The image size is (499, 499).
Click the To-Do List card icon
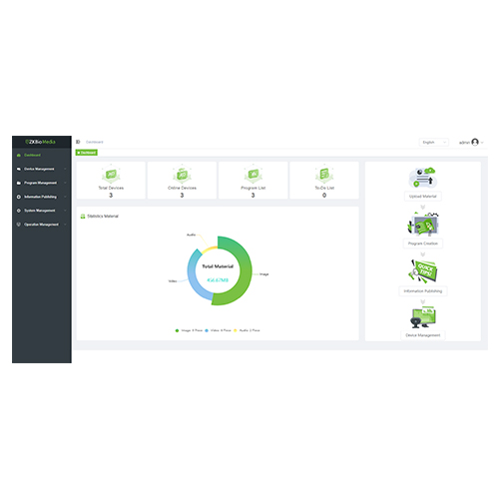point(324,174)
